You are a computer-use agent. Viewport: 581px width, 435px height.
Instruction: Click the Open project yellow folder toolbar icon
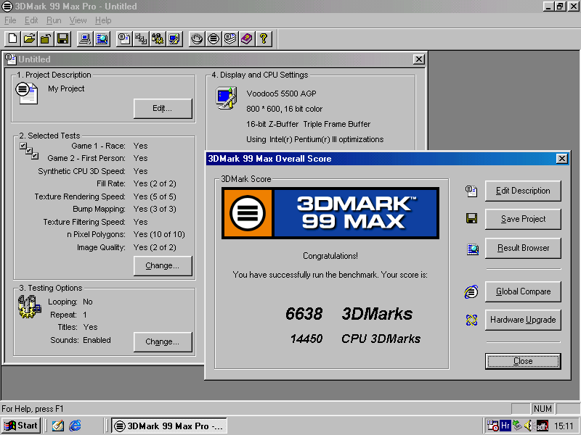pyautogui.click(x=29, y=38)
